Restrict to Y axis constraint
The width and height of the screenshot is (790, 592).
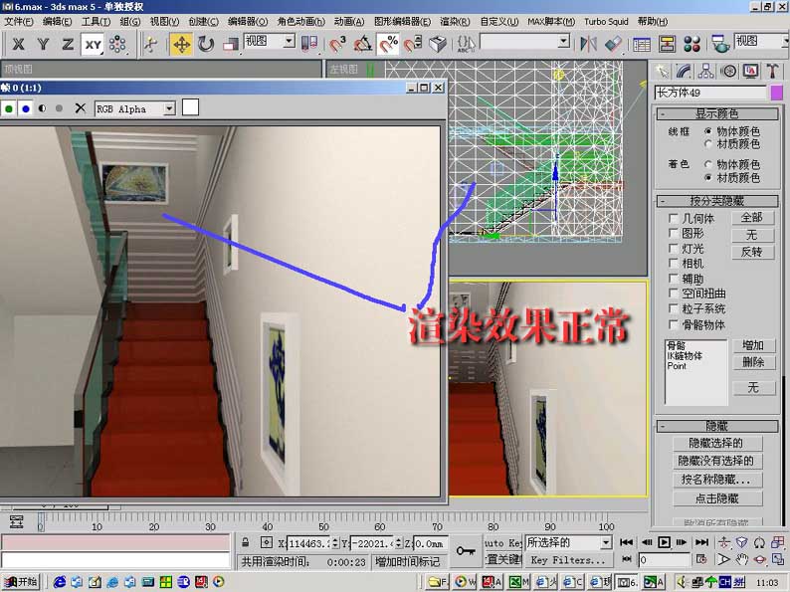(x=43, y=45)
